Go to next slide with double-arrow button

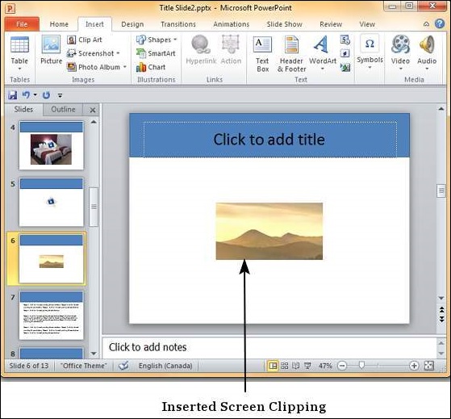[x=441, y=319]
